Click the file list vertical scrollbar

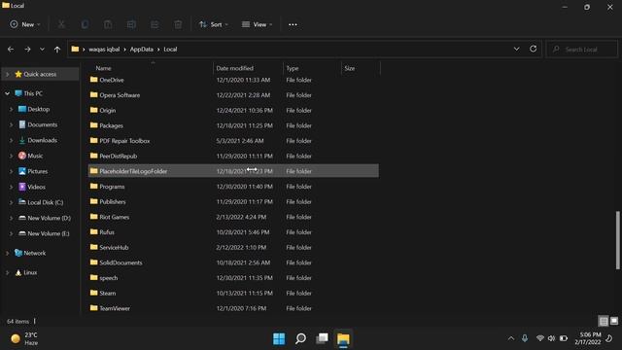coord(617,240)
